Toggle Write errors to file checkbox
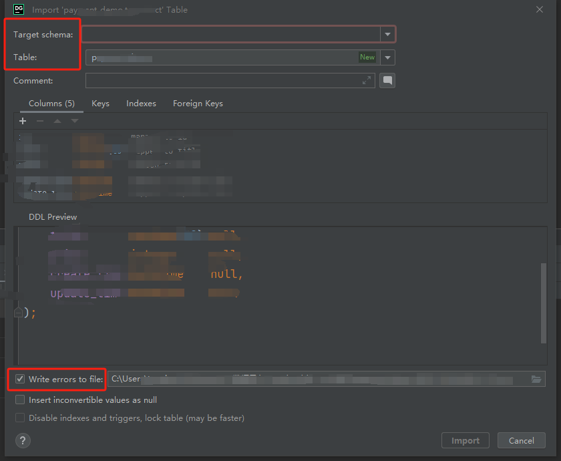 click(20, 379)
